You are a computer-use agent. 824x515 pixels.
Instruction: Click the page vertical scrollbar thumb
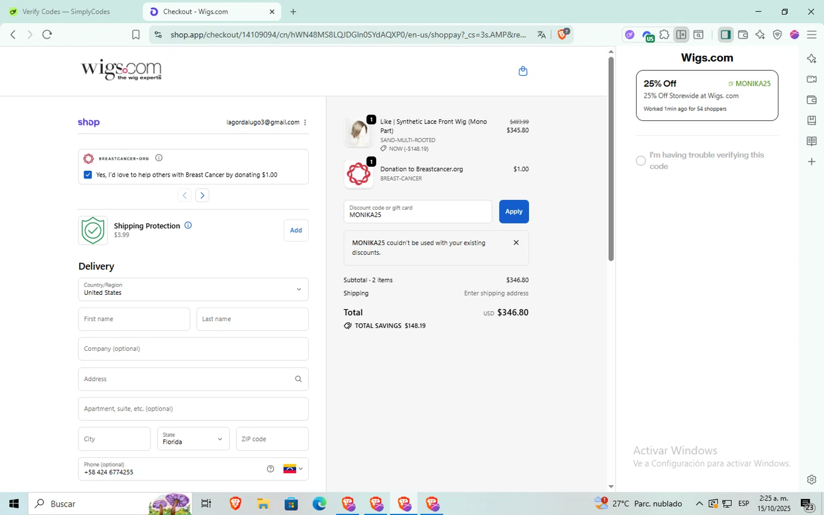(611, 159)
